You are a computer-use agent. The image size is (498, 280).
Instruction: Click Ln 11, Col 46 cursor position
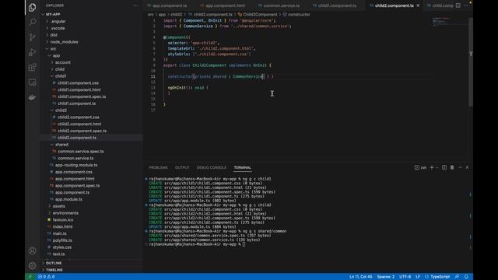pos(361,277)
